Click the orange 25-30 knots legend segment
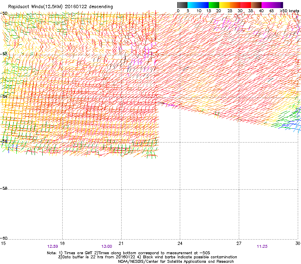 pyautogui.click(x=235, y=5)
